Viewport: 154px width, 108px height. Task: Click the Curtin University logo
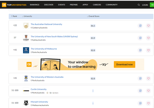(x=26, y=91)
